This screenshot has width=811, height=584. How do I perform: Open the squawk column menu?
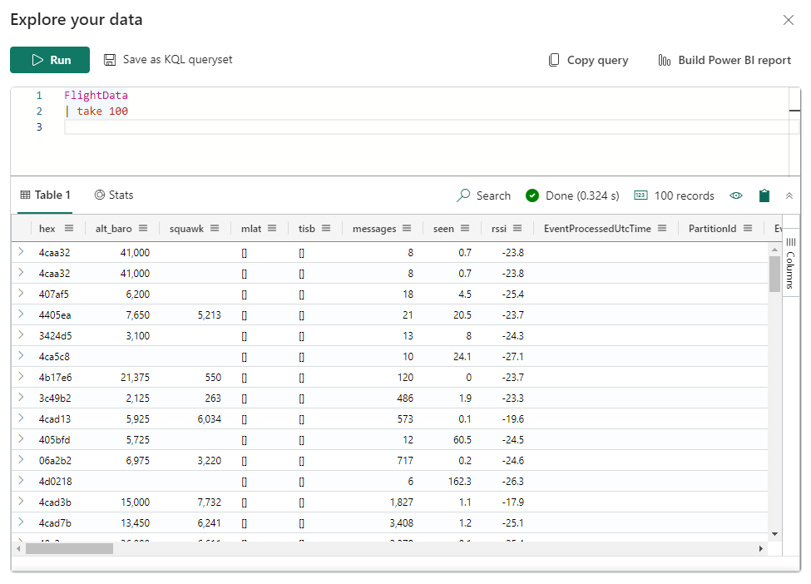(x=215, y=228)
